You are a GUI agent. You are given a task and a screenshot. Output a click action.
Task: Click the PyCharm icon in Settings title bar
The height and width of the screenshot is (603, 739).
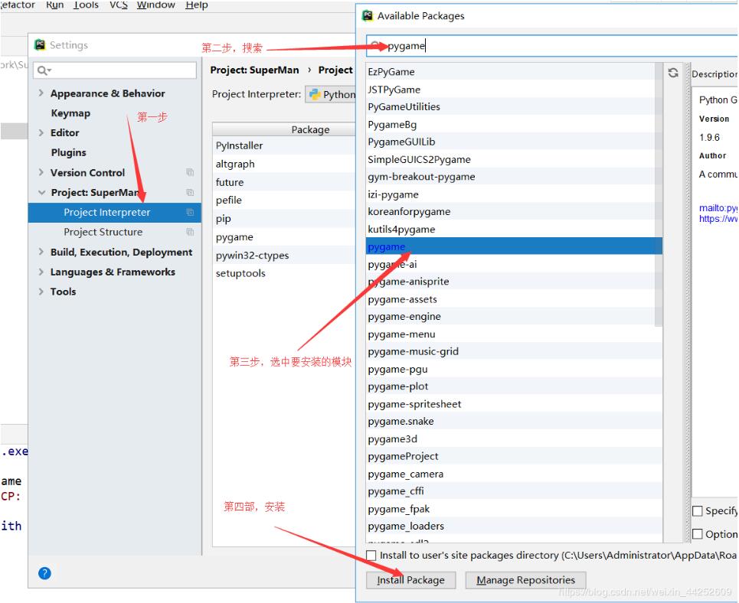click(x=40, y=45)
